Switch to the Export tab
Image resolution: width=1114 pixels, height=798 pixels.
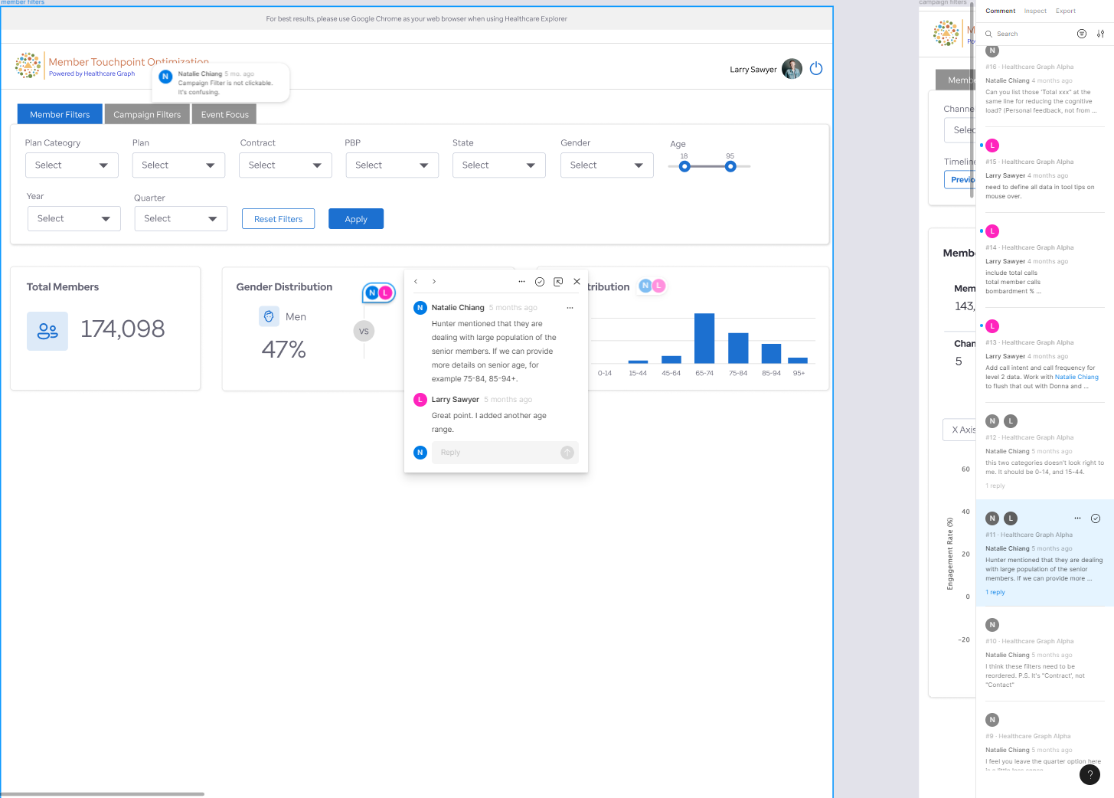pyautogui.click(x=1066, y=11)
